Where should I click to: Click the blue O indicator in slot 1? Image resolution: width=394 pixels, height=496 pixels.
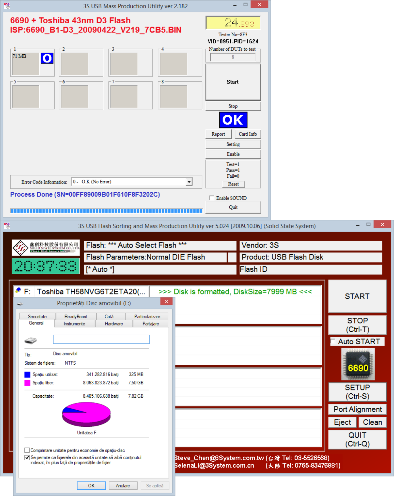click(47, 58)
